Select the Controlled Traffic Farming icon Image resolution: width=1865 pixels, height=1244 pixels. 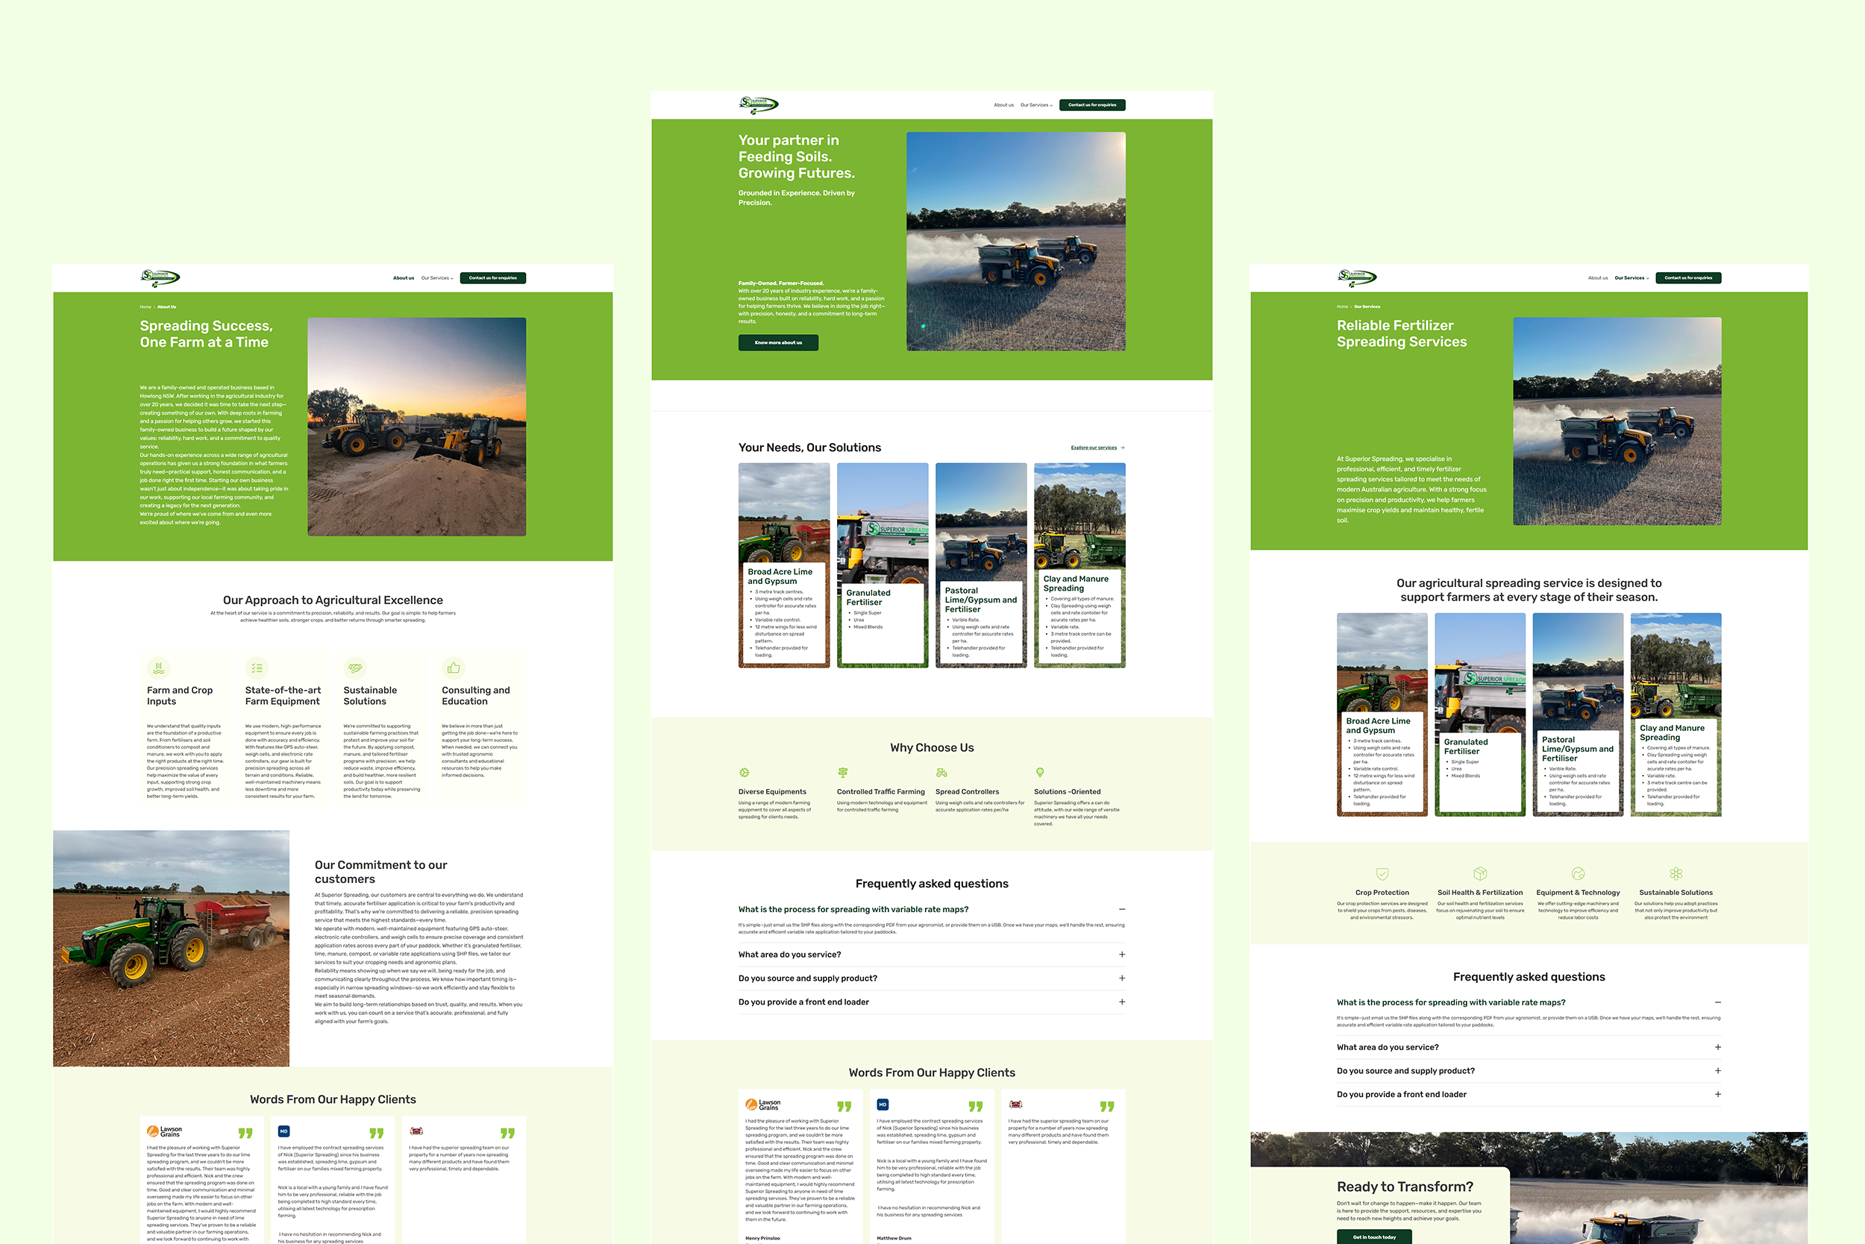pyautogui.click(x=842, y=773)
